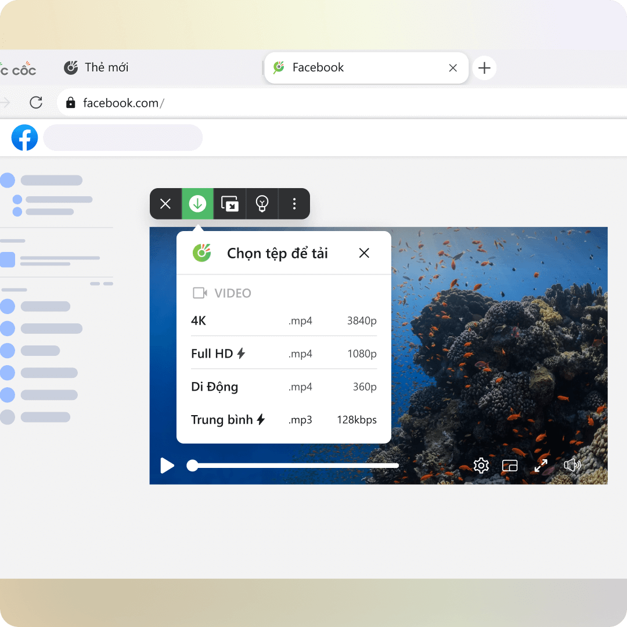Screen dimensions: 627x627
Task: Open video settings gear
Action: 481,466
